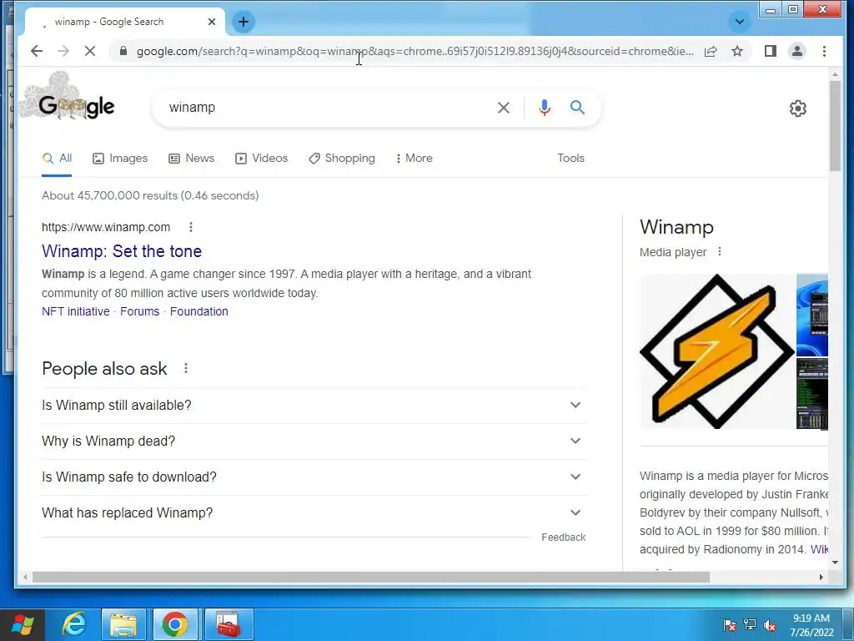Submit search with magnifier icon

pyautogui.click(x=577, y=108)
